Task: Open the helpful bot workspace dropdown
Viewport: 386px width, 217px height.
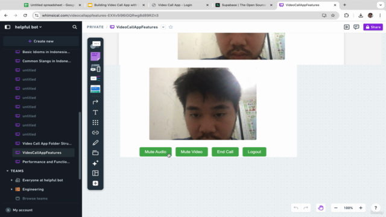Action: pyautogui.click(x=28, y=27)
